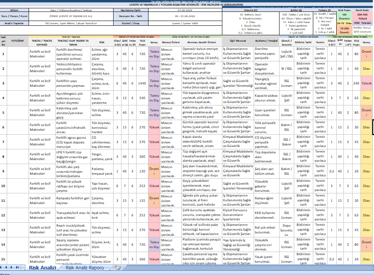Click the Depo Sorumlusu responsible cell
The height and width of the screenshot is (275, 374).
pyautogui.click(x=287, y=230)
